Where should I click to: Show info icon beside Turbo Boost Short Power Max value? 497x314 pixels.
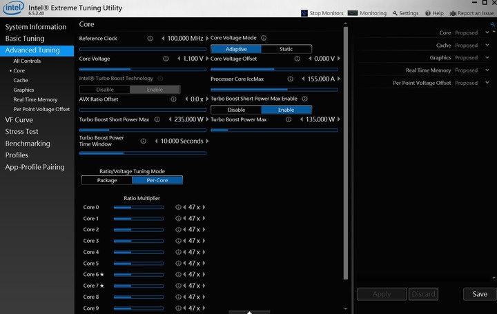point(157,119)
